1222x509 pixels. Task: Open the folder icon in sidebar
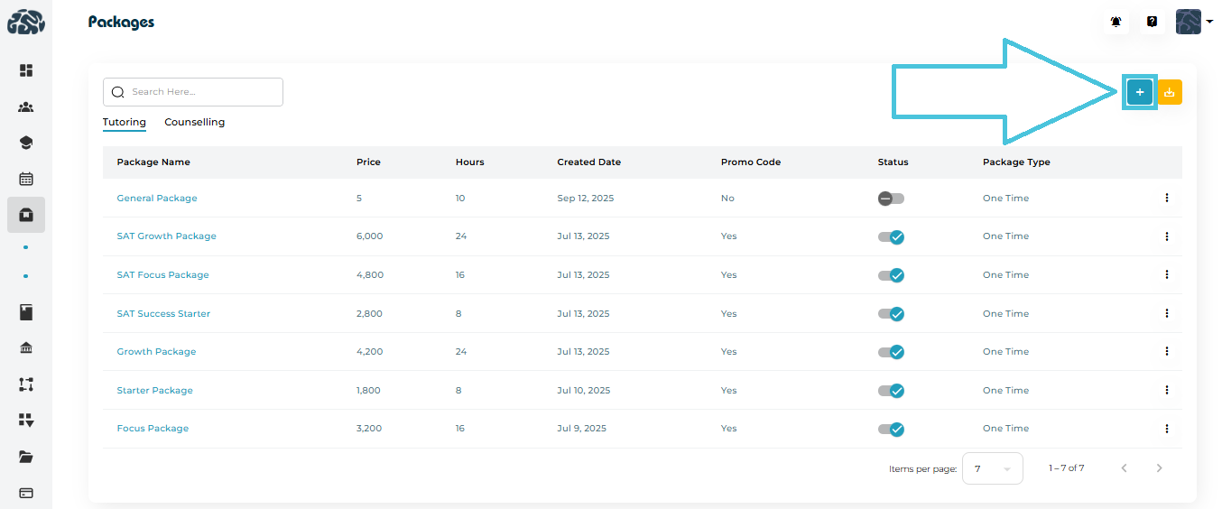[26, 457]
